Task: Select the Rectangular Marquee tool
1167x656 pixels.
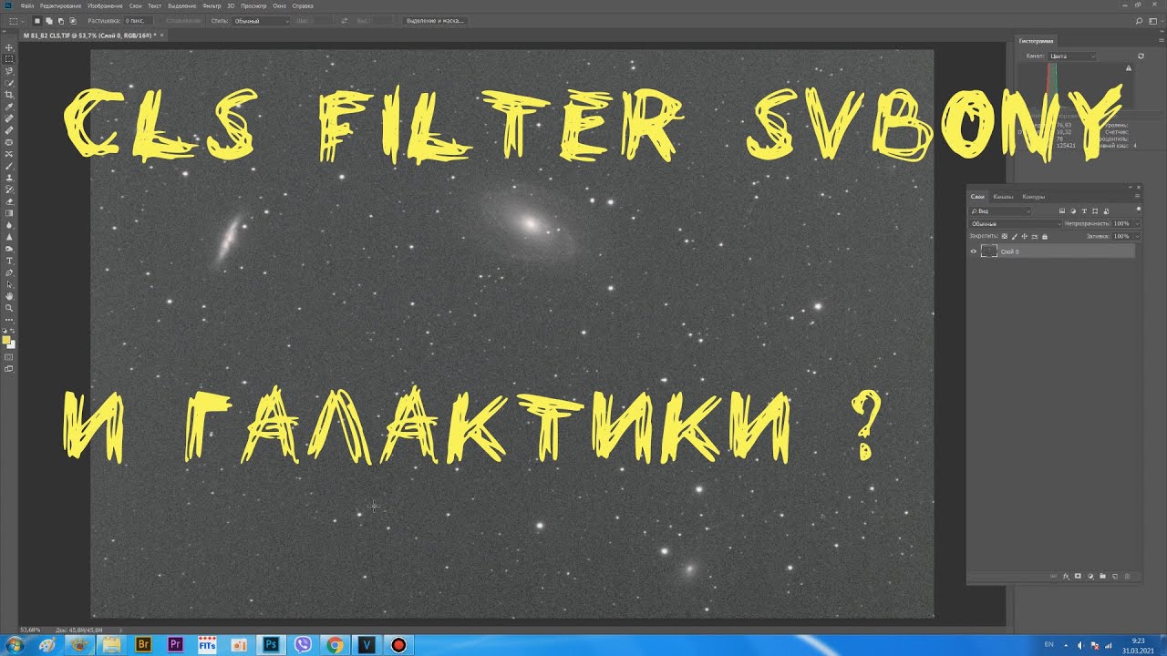Action: coord(9,59)
